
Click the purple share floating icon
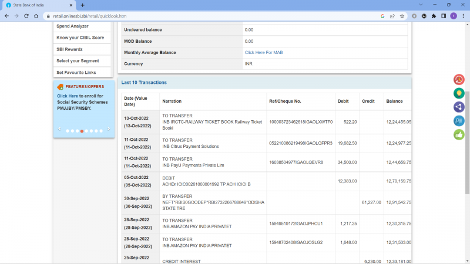(459, 107)
